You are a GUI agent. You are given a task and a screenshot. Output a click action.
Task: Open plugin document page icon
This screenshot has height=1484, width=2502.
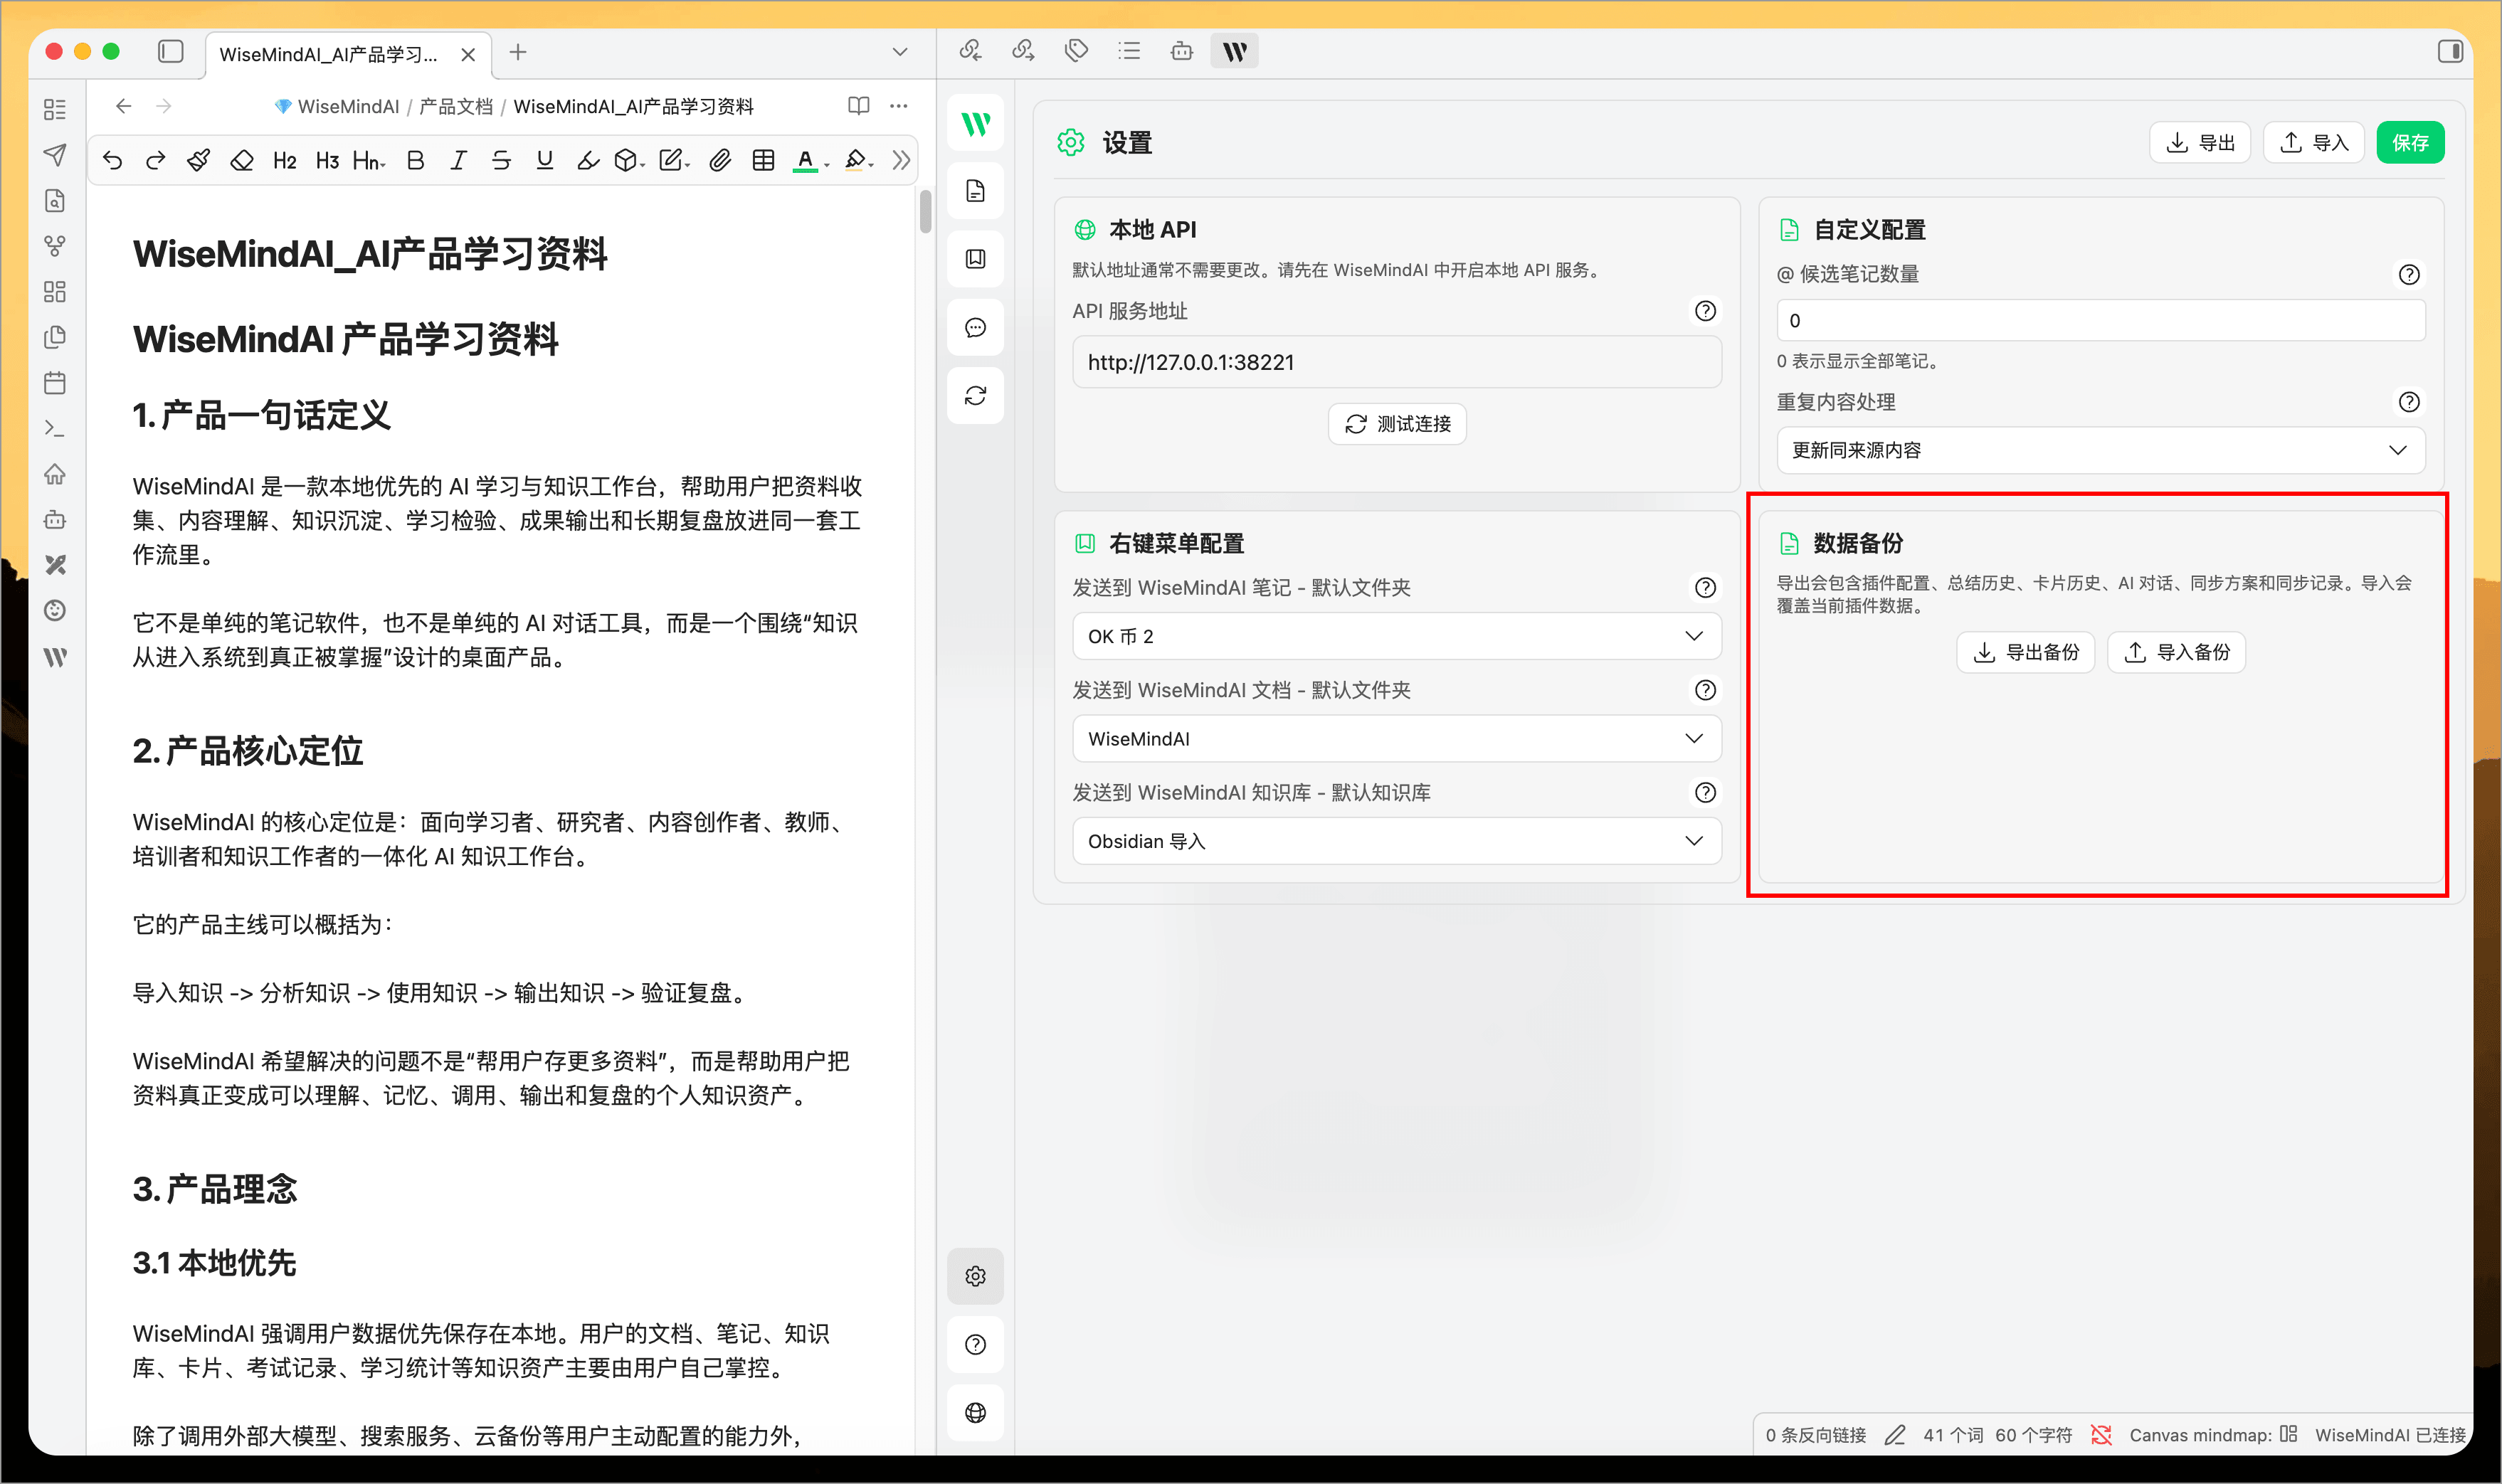click(x=975, y=191)
